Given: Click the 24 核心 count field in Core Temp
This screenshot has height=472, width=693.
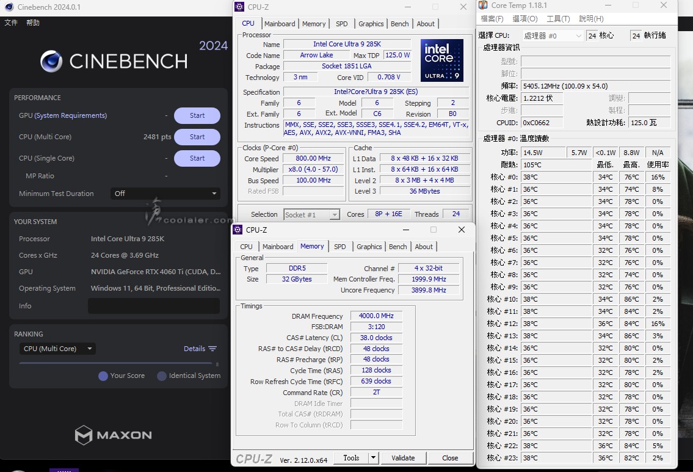Looking at the screenshot, I should (592, 36).
